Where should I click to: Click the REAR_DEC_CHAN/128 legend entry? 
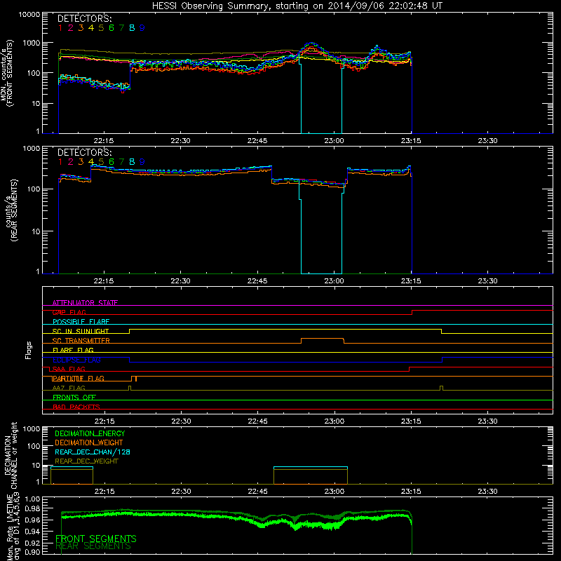(x=93, y=452)
